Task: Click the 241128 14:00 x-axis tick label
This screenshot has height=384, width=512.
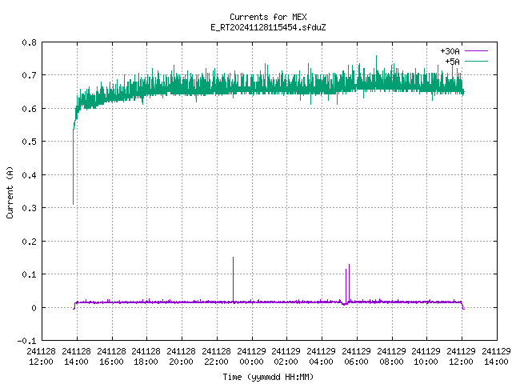Action: pyautogui.click(x=77, y=356)
